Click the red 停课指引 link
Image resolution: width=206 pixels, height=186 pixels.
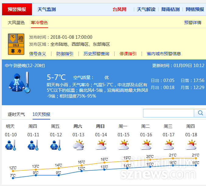coord(128,54)
